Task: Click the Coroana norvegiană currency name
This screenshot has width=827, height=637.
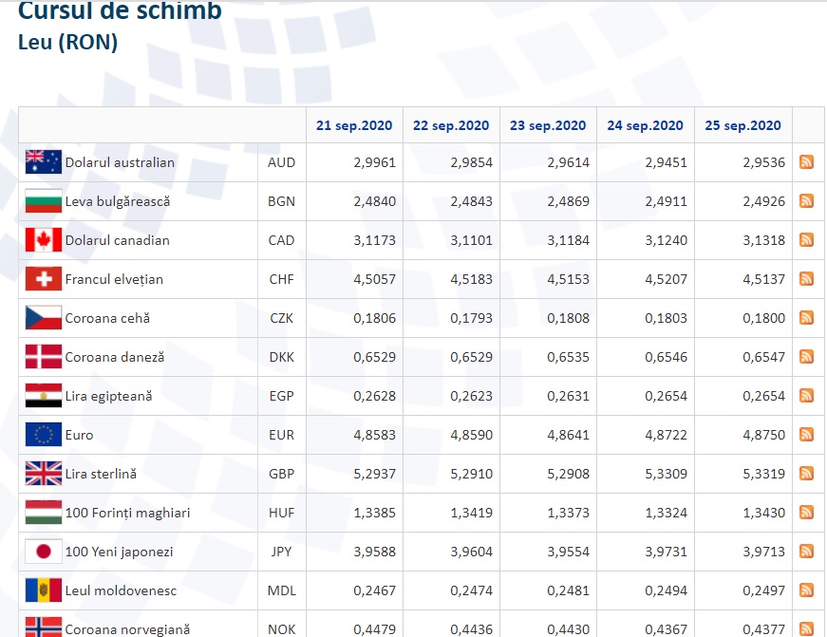Action: [x=127, y=629]
